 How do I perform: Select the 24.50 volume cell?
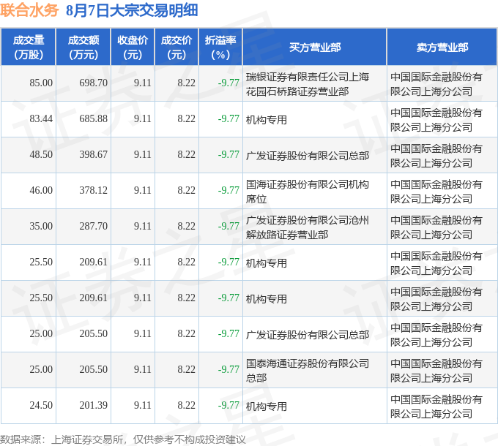[41, 406]
